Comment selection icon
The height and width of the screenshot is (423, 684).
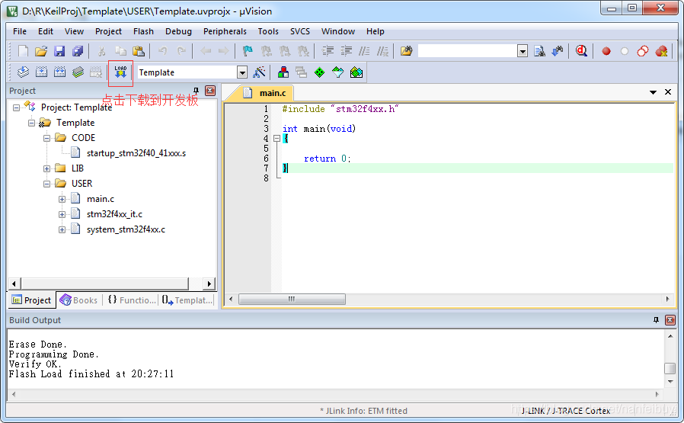[x=364, y=51]
